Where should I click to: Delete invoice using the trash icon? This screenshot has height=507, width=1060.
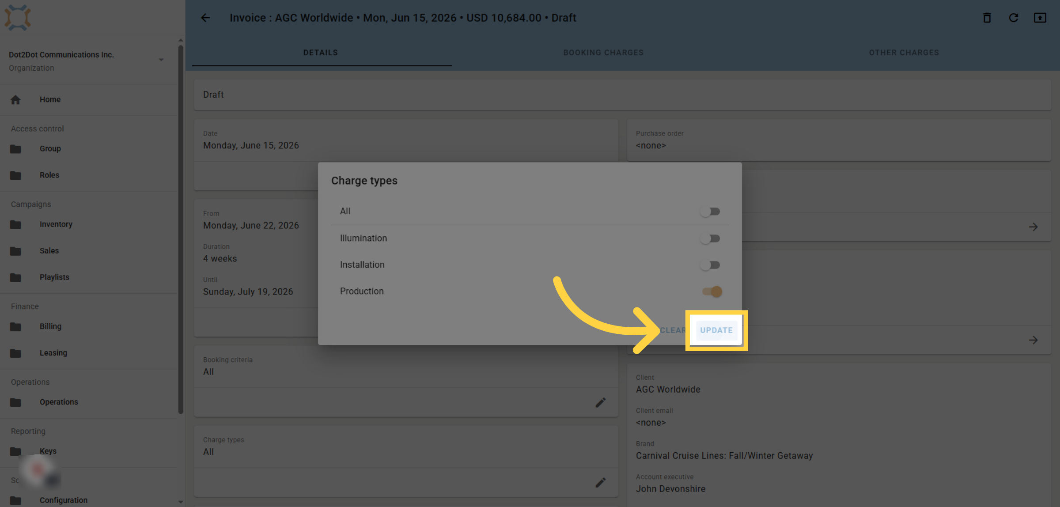tap(987, 18)
